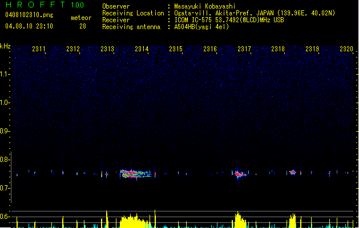Image resolution: width=359 pixels, height=228 pixels.
Task: Click the HROFFT title text
Action: tap(35, 5)
